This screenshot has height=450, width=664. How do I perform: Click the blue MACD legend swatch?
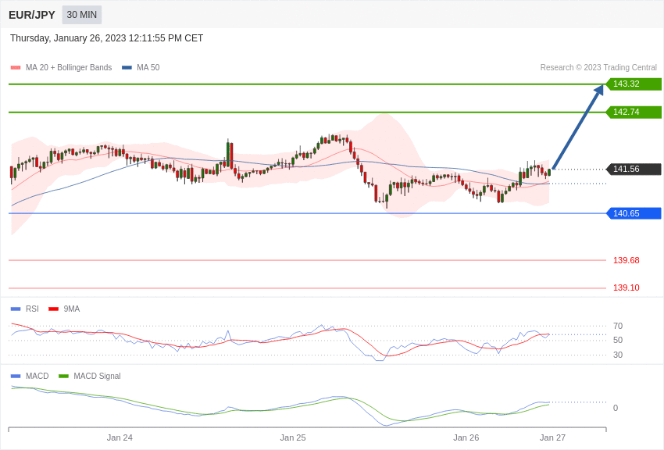16,376
